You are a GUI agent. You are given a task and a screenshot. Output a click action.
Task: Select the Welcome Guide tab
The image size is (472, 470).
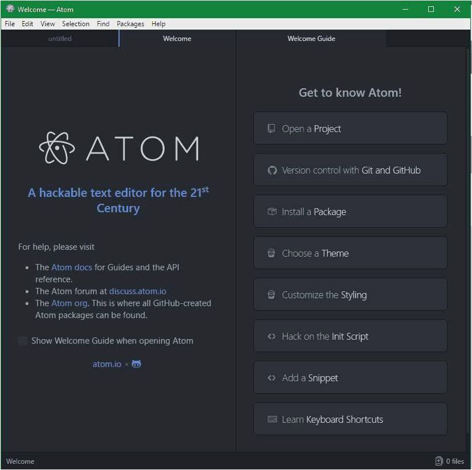(311, 39)
